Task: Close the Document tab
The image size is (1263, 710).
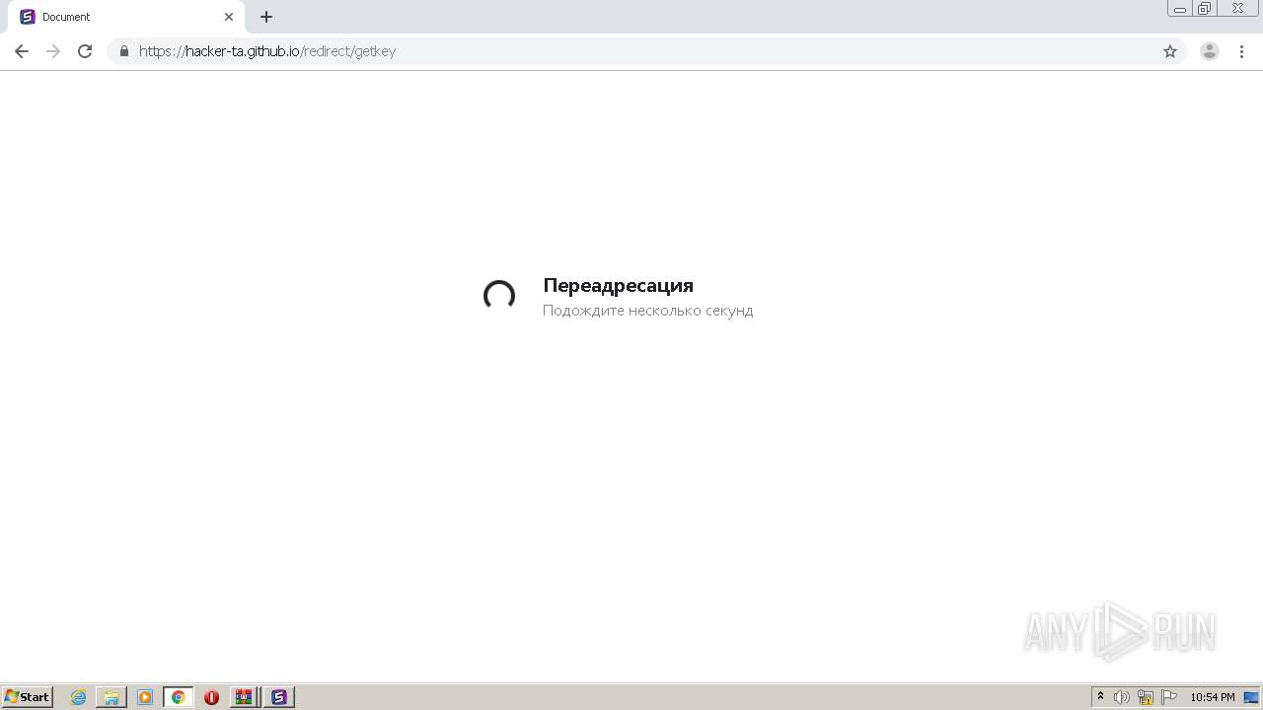Action: tap(229, 17)
